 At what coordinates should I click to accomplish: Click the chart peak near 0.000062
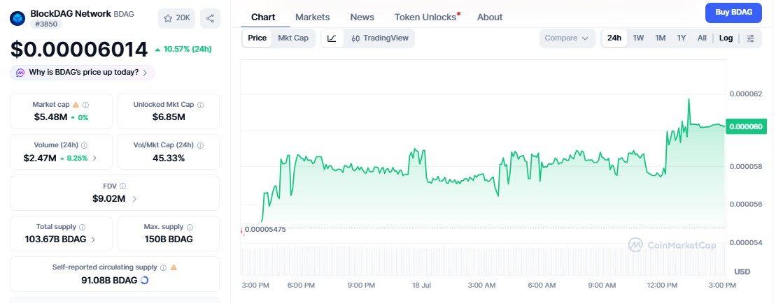[x=689, y=100]
